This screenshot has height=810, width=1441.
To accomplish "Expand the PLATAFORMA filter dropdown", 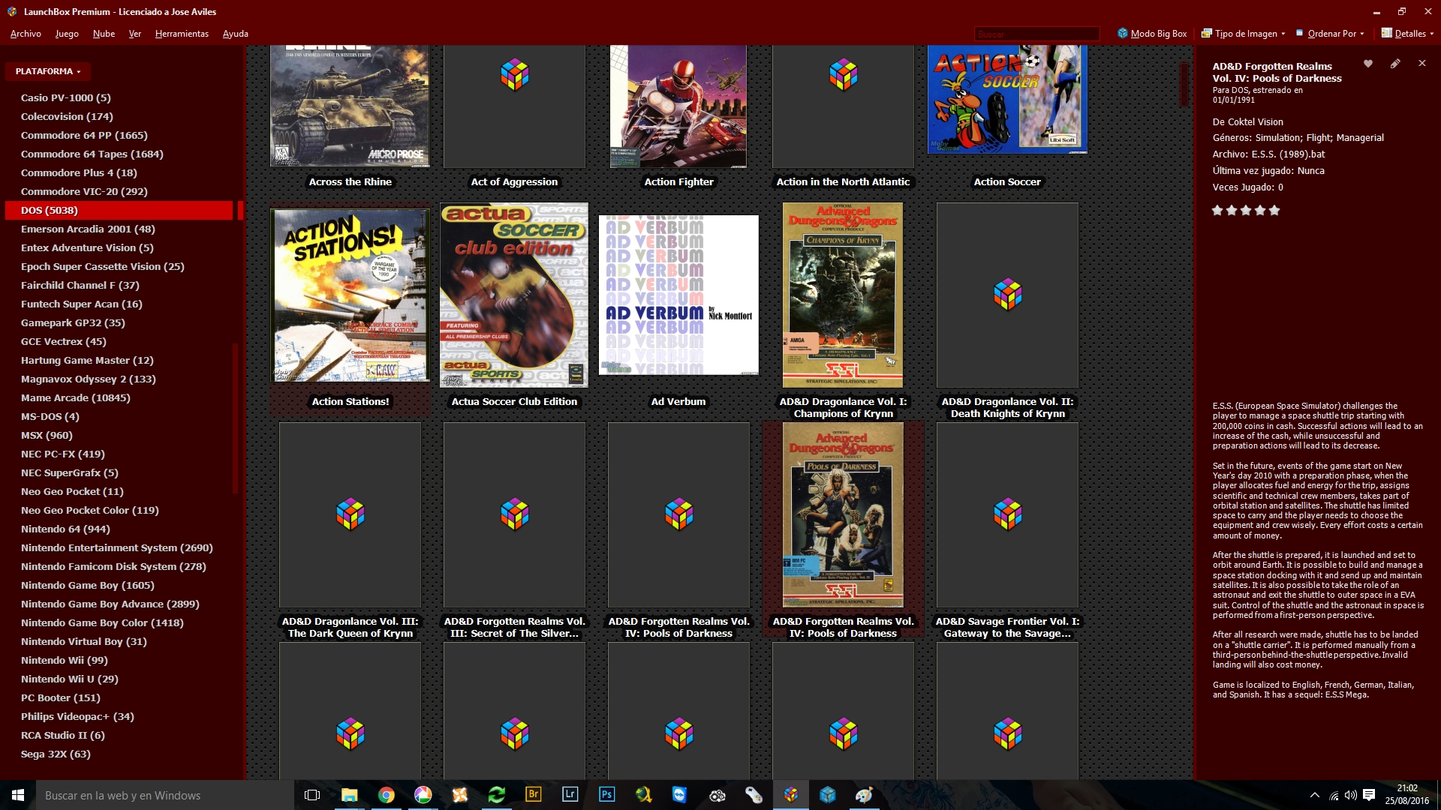I will pyautogui.click(x=48, y=71).
